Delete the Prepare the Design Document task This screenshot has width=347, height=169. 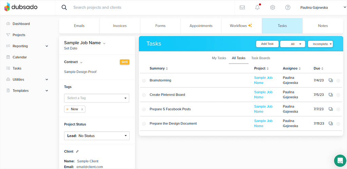pos(338,124)
